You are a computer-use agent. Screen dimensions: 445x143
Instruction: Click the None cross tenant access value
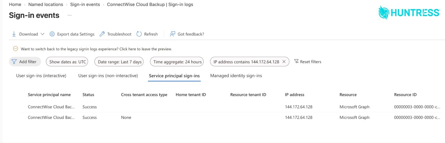pos(126,117)
